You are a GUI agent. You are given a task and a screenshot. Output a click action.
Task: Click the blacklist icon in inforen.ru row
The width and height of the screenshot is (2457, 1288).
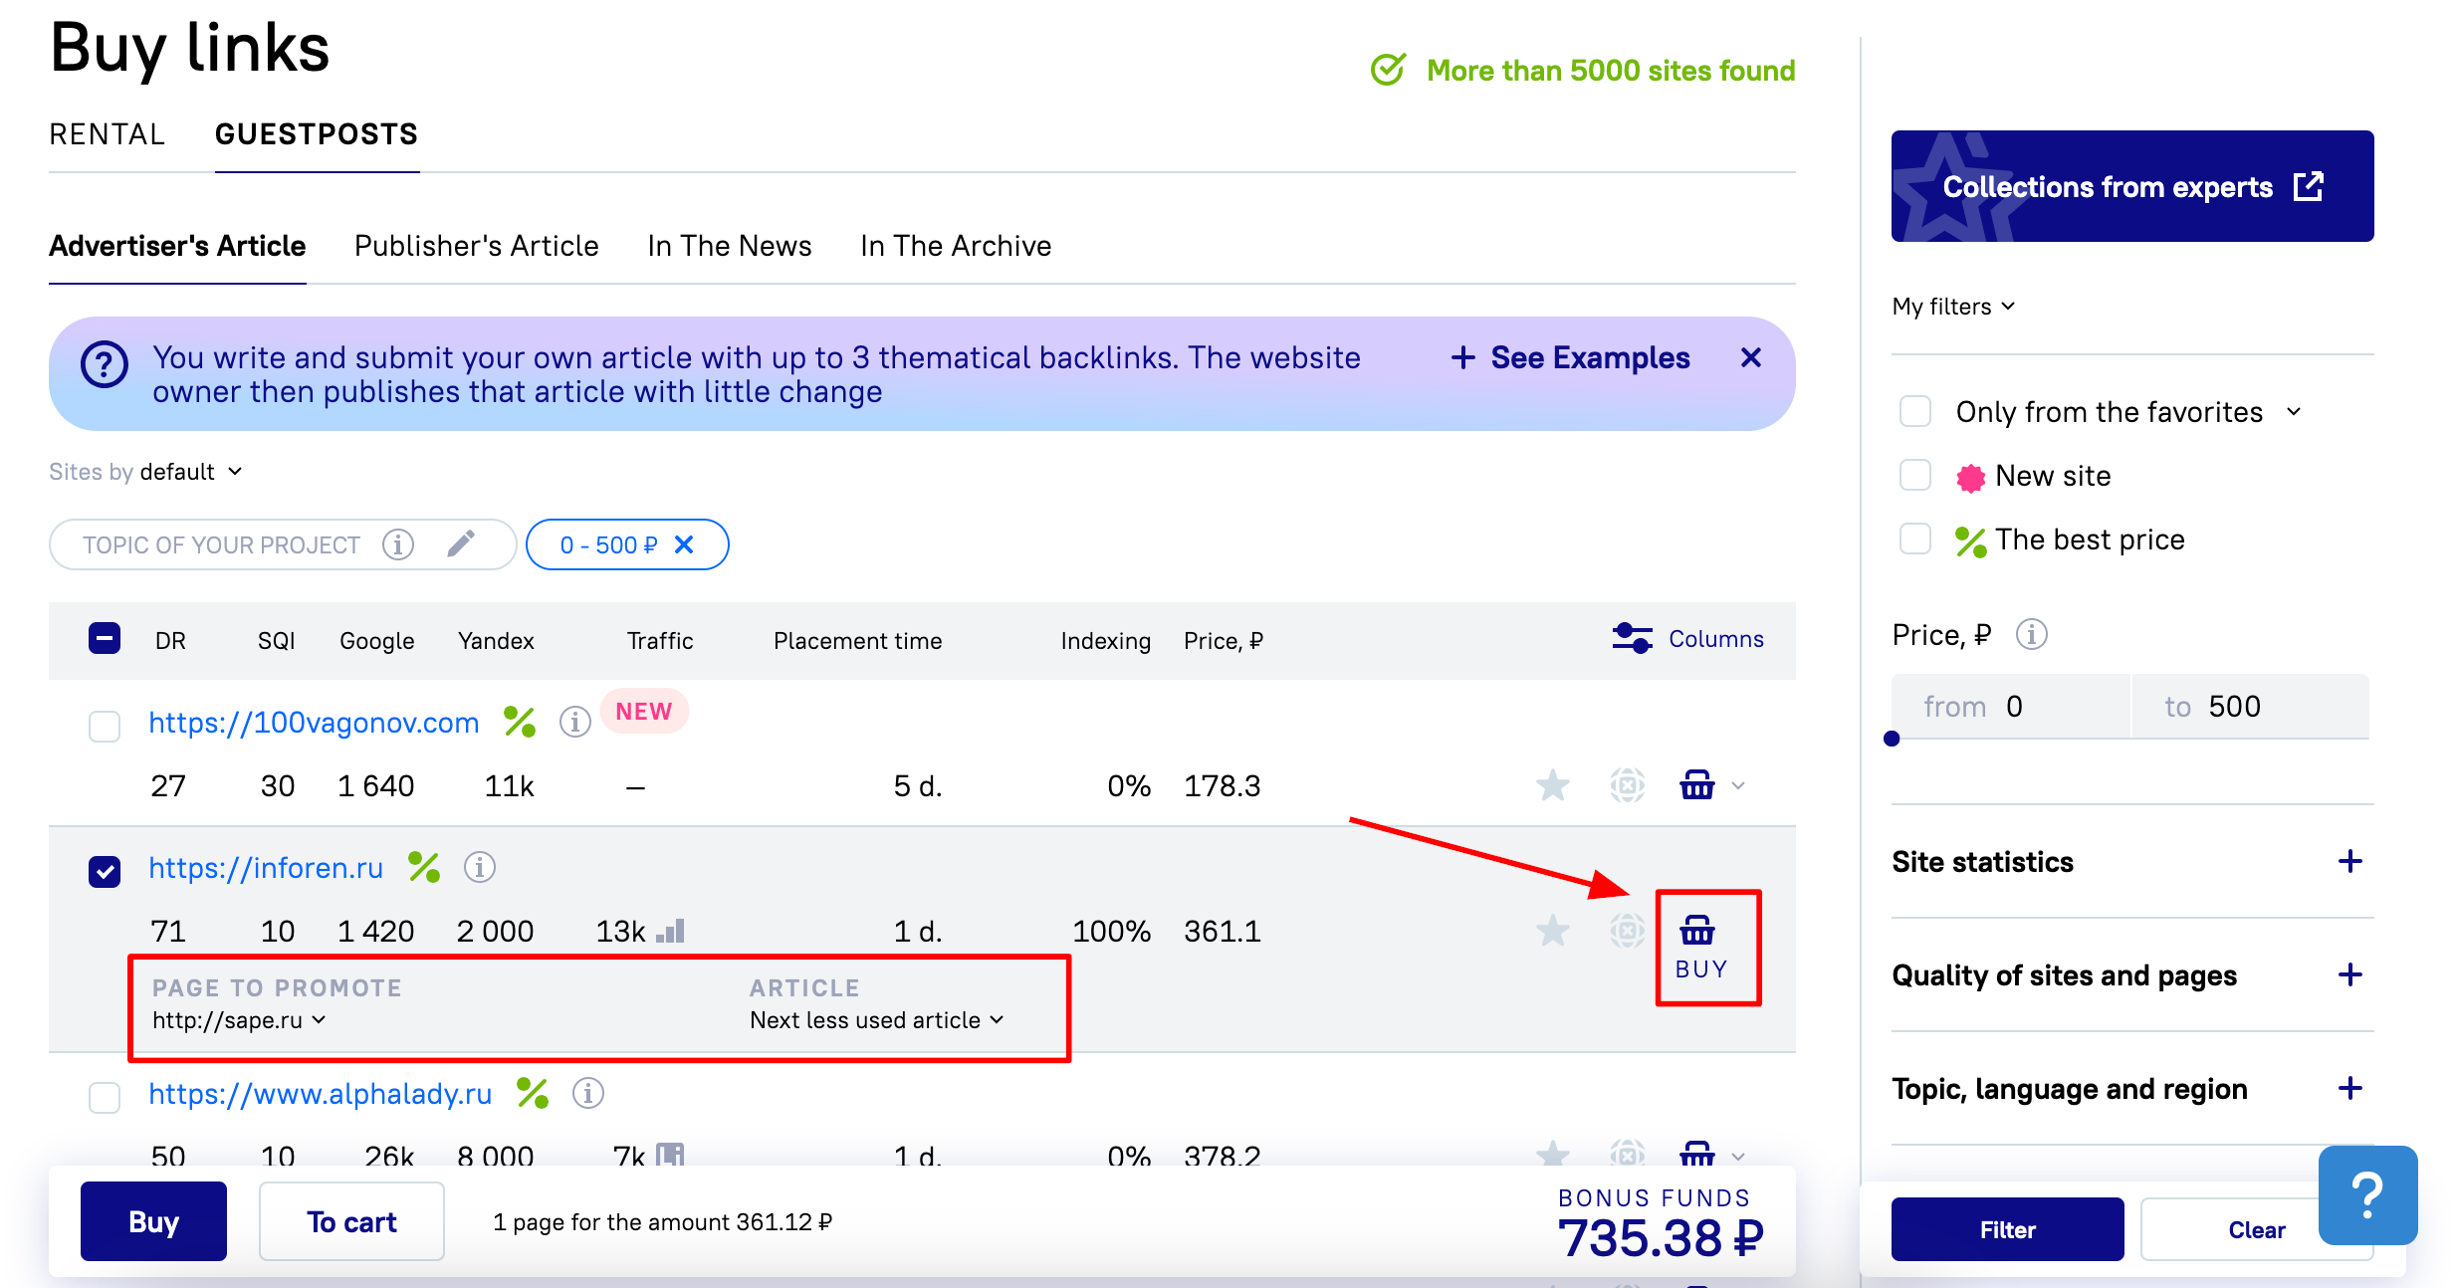(x=1628, y=931)
